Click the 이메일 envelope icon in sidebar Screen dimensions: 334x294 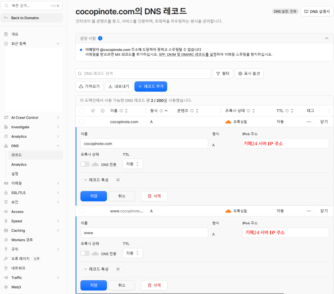pyautogui.click(x=6, y=183)
